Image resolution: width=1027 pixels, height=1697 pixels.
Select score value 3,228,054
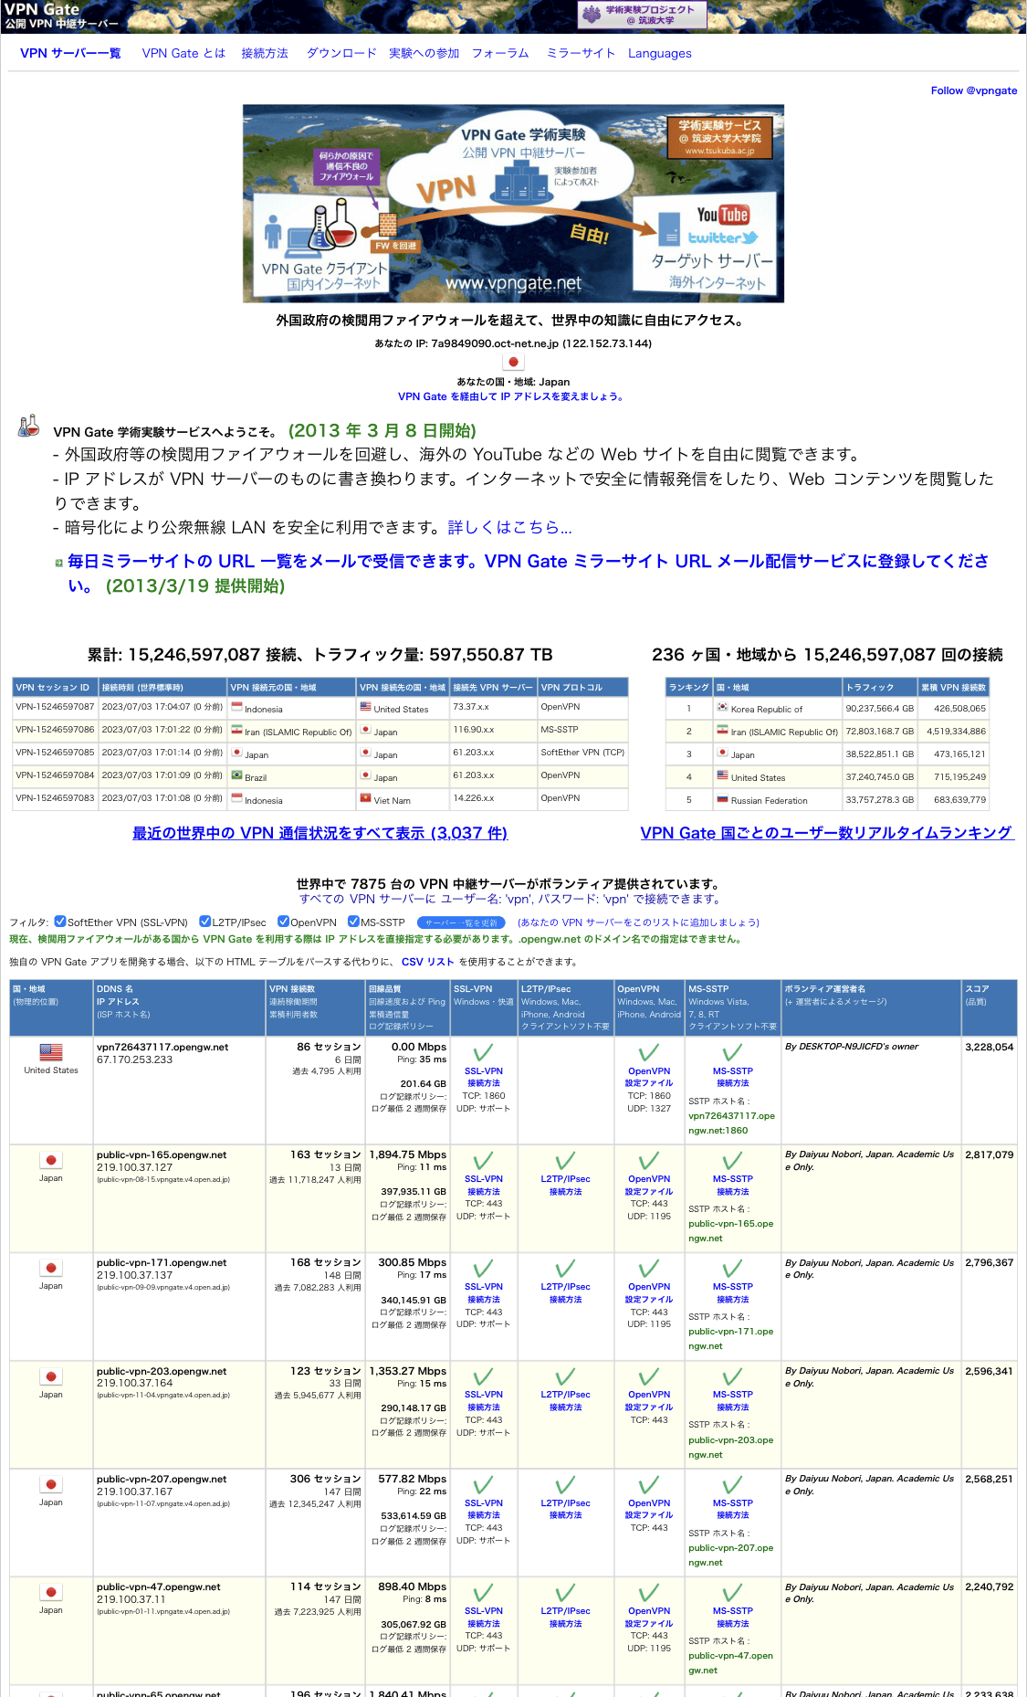click(x=989, y=1047)
